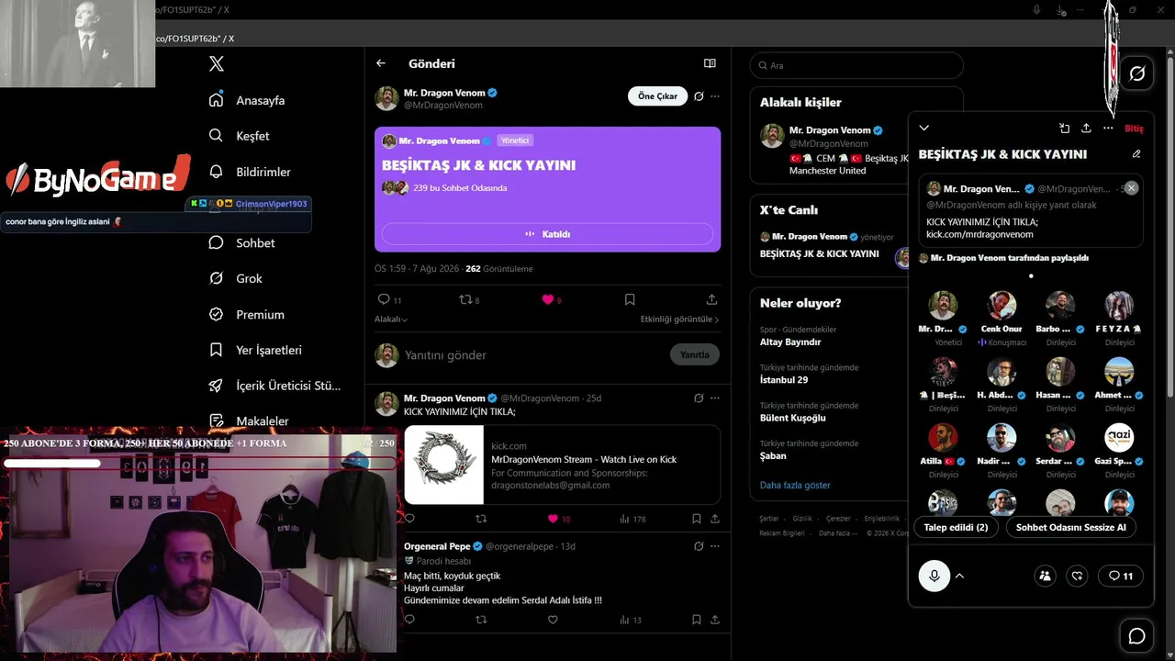The height and width of the screenshot is (661, 1175).
Task: Open Etkinliği görüntüle link
Action: tap(679, 319)
